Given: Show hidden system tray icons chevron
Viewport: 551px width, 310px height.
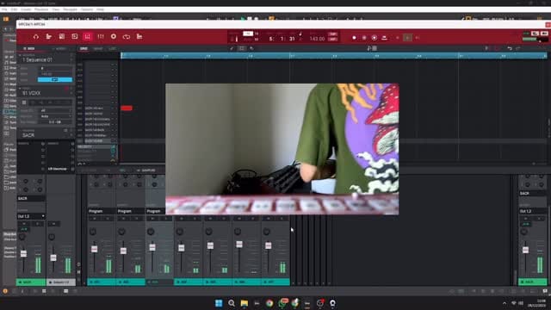Looking at the screenshot, I should click(505, 303).
